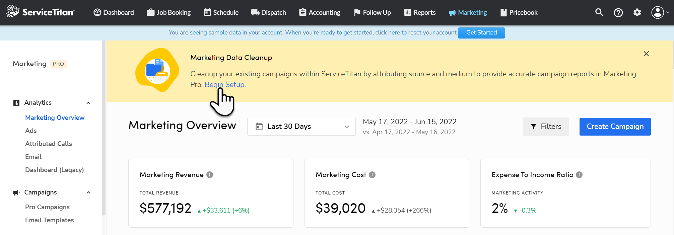Click the Begin Setup link
Screen dimensions: 674x235
click(x=225, y=84)
